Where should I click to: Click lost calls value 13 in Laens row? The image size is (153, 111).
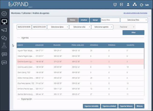pos(109,67)
